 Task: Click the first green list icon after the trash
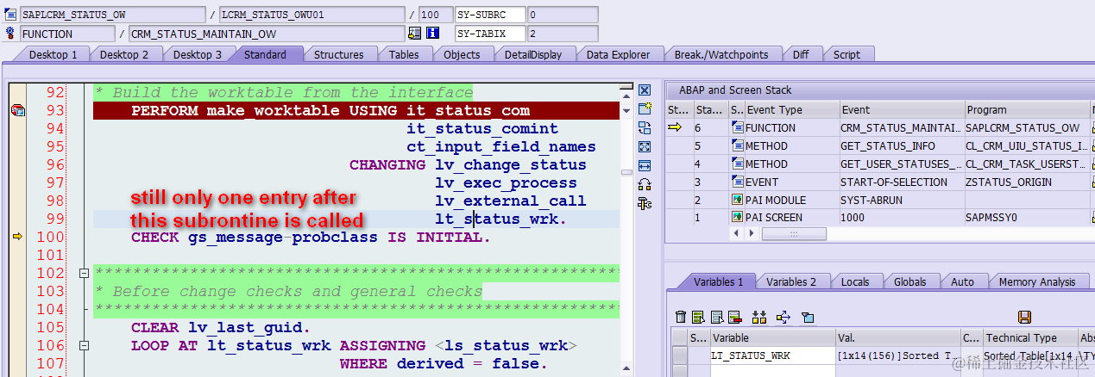tap(699, 317)
